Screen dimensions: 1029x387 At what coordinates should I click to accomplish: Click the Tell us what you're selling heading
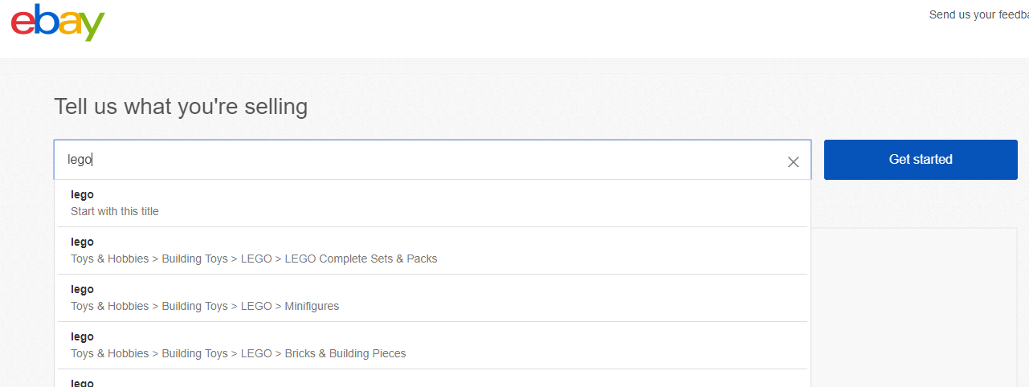point(181,106)
